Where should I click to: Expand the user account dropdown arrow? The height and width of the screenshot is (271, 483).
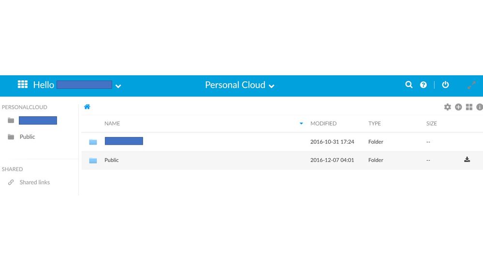[118, 86]
